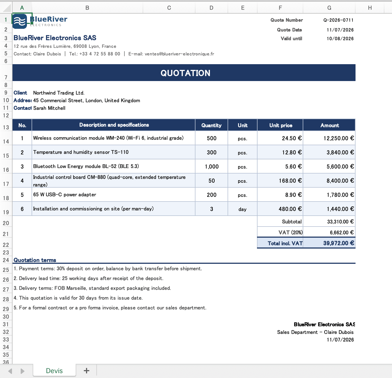The image size is (392, 378).
Task: Select column G header
Action: pyautogui.click(x=329, y=8)
